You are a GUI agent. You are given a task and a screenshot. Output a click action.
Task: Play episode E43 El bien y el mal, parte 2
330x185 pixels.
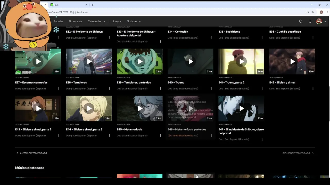coord(38,108)
